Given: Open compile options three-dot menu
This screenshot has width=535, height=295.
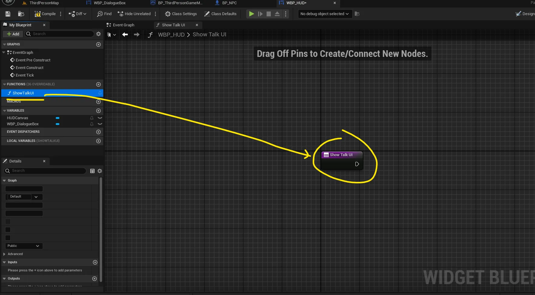Looking at the screenshot, I should (x=61, y=14).
